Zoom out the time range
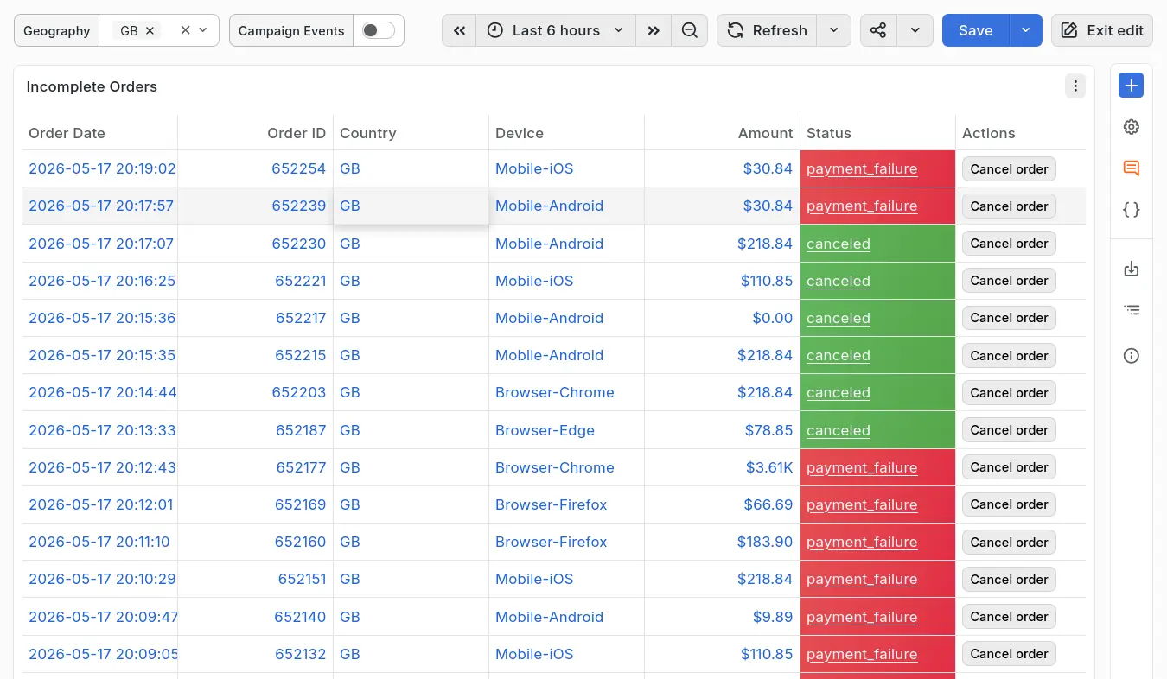 coord(690,30)
